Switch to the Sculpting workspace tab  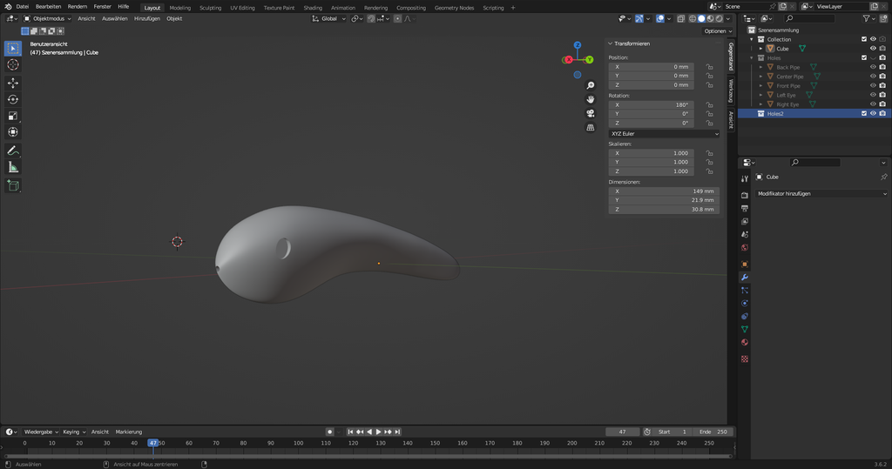[x=210, y=8]
